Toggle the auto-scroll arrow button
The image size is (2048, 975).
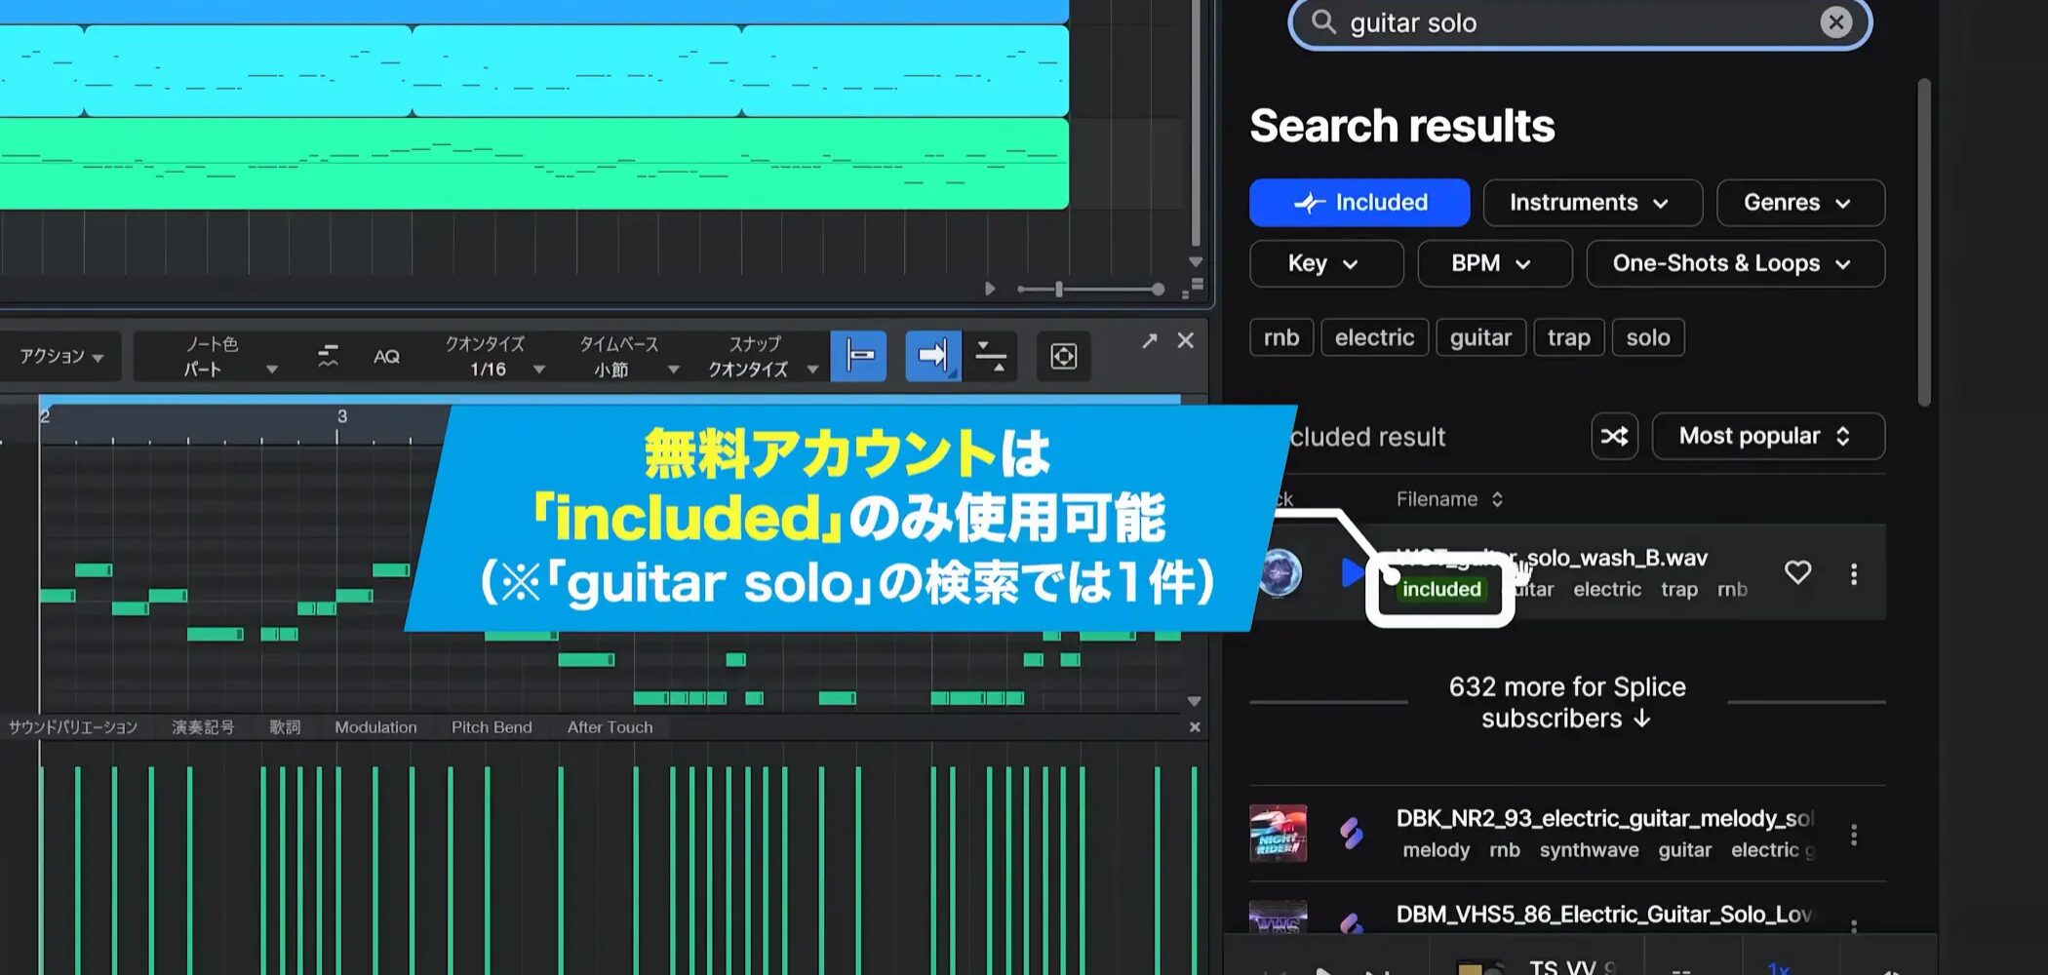[x=932, y=356]
